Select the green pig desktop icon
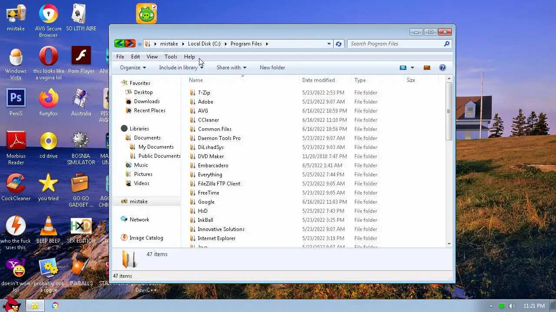556x312 pixels. [146, 13]
